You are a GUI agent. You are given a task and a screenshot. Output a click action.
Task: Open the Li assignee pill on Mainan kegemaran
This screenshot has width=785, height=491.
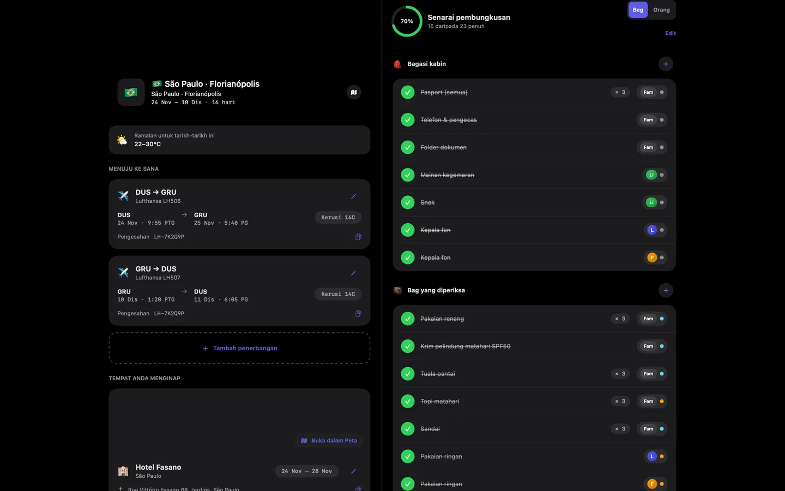tap(655, 175)
